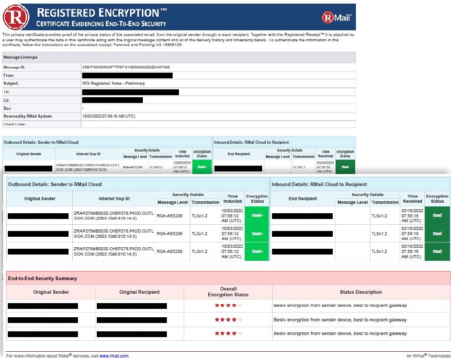
Task: Click the subject text 'WG: Registered: Notes --Preliminary'
Action: tap(114, 84)
